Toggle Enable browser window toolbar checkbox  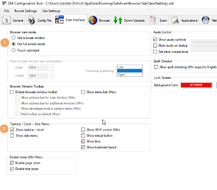coord(12,92)
